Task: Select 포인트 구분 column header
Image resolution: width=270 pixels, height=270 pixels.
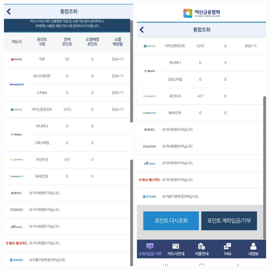Action: click(42, 42)
